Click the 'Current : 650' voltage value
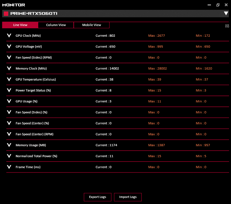The width and height of the screenshot is (231, 204). tap(105, 47)
